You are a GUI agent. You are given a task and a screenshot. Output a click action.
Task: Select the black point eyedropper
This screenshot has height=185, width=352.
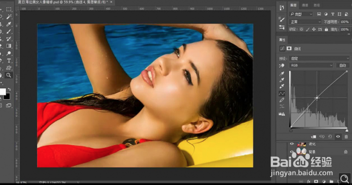[x=282, y=74]
